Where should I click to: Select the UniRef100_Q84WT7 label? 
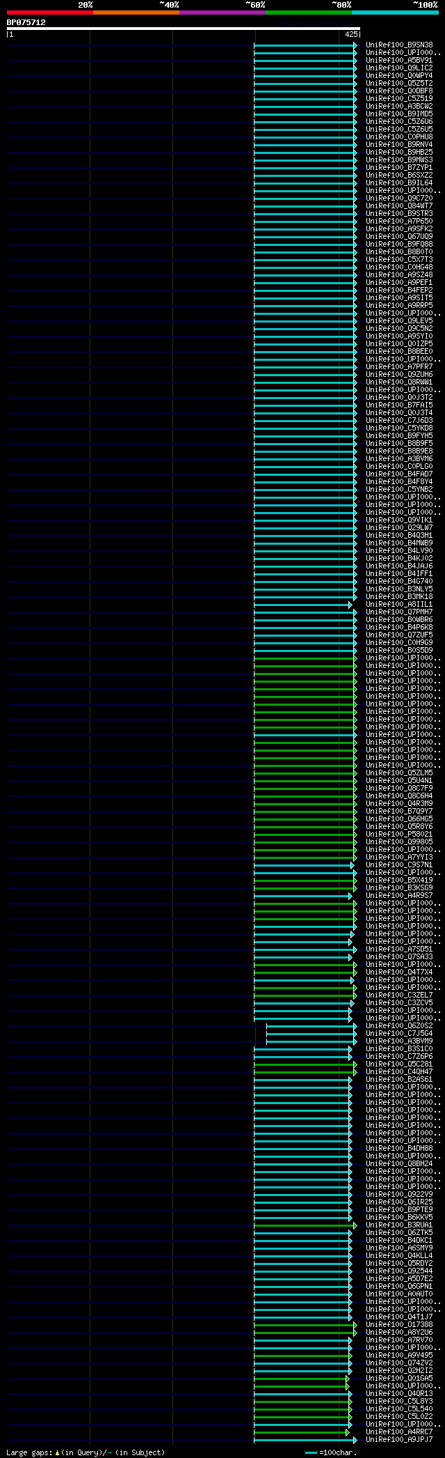point(399,206)
